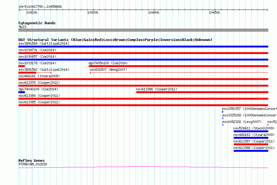Click the gray 9p23 cytogenetic band bar
This screenshot has width=277, height=185.
pyautogui.click(x=143, y=30)
